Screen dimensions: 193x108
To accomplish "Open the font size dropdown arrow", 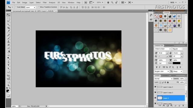I will [167, 53].
